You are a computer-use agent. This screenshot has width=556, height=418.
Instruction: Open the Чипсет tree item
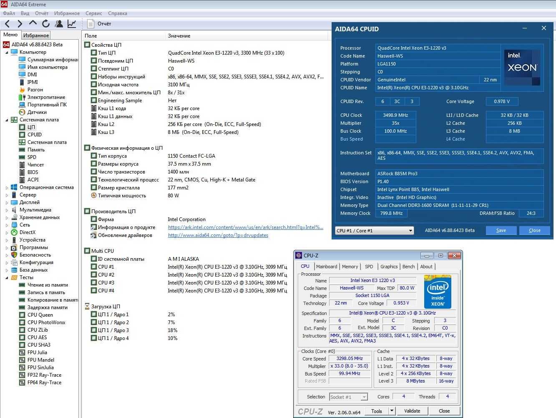click(x=35, y=165)
